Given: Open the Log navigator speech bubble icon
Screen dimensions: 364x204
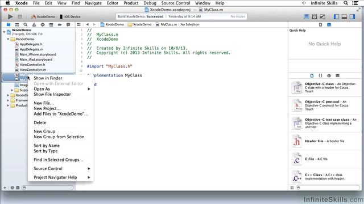Looking at the screenshot, I should pyautogui.click(x=68, y=24).
